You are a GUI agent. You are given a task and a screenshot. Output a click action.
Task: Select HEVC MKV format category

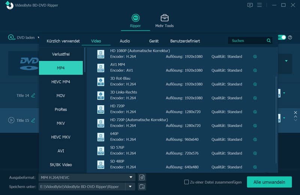pos(61,137)
